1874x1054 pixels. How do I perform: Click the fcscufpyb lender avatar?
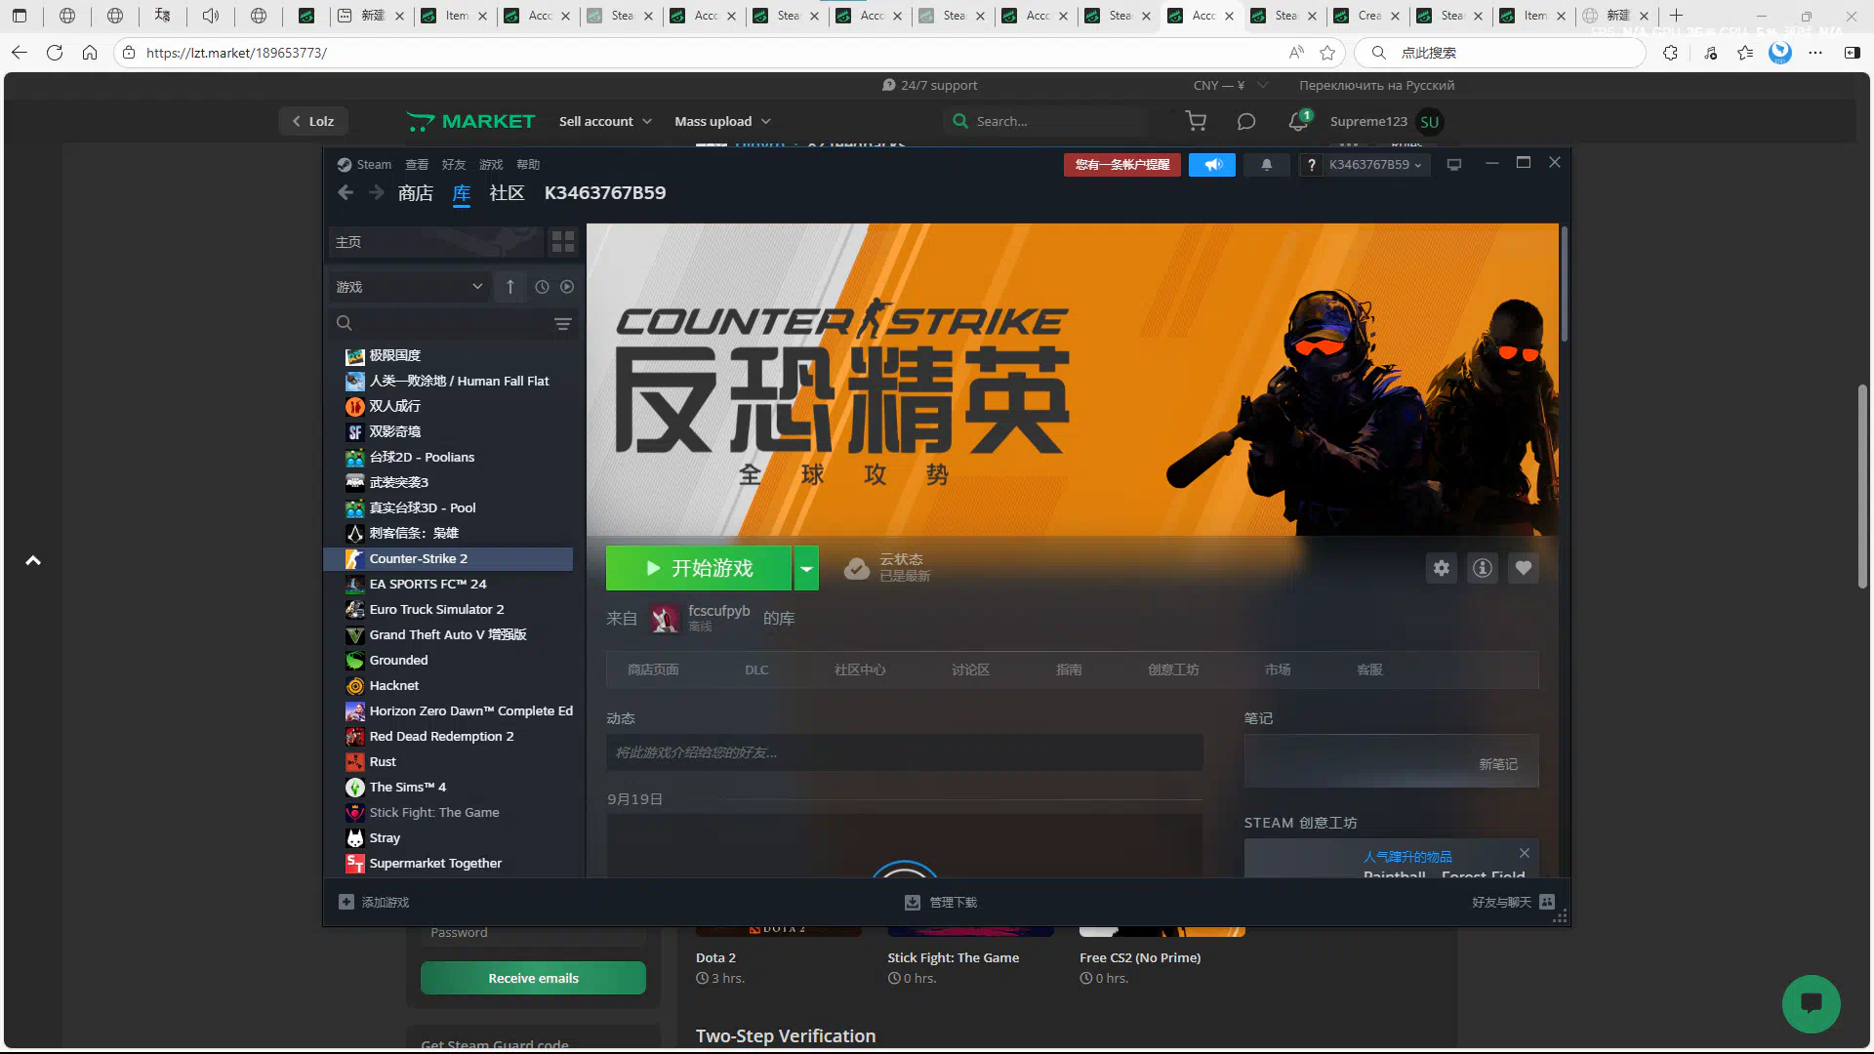(665, 618)
